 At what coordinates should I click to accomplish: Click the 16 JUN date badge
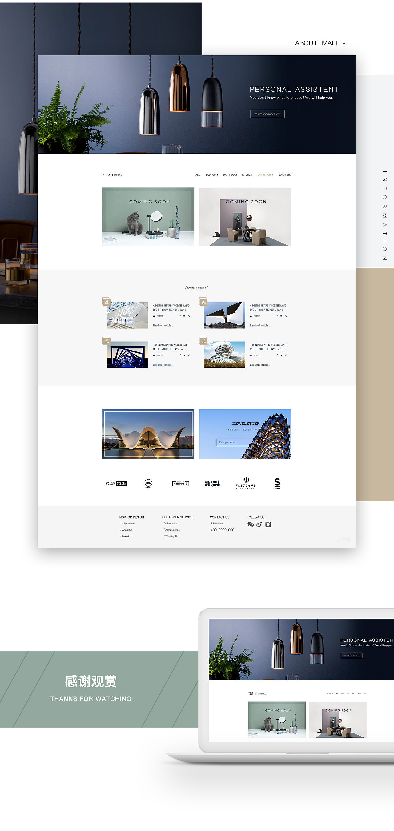point(203,341)
